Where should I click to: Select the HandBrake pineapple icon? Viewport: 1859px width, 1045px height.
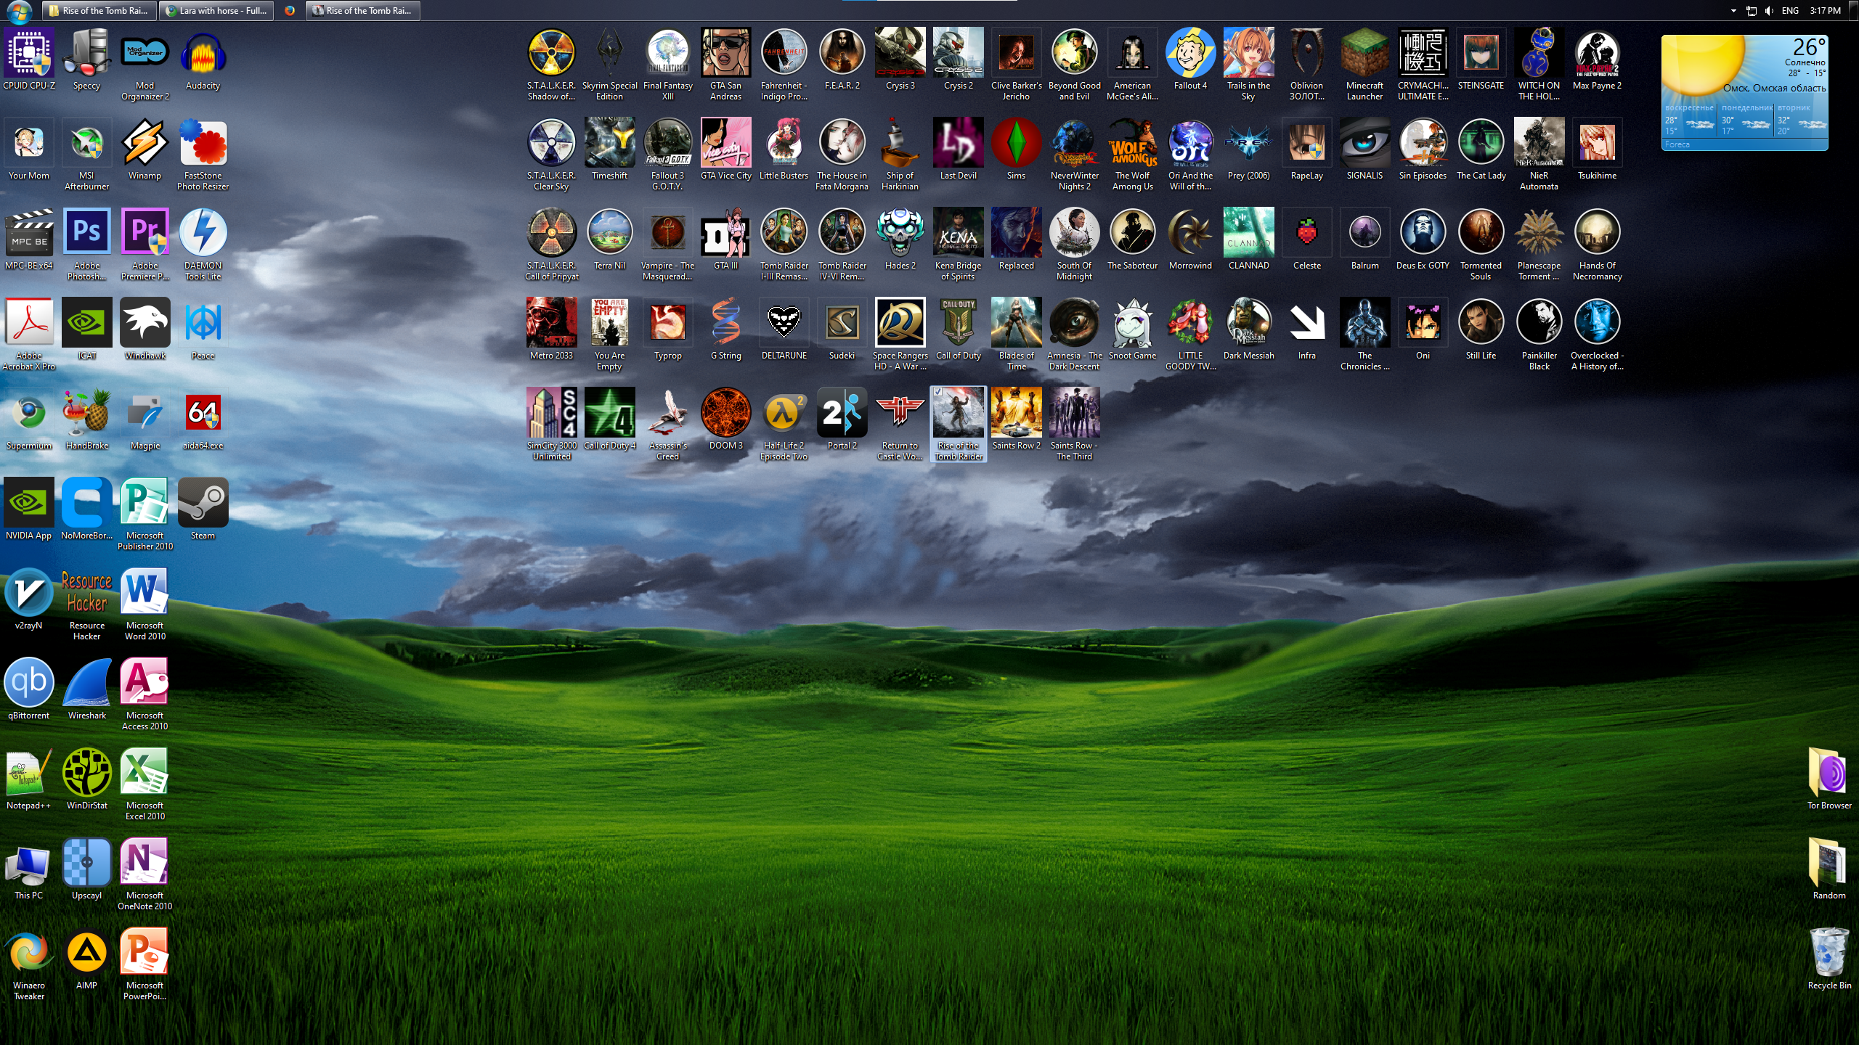(x=87, y=412)
